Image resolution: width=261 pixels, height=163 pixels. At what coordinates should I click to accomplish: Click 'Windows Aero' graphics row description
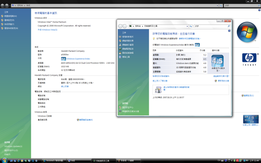point(187,64)
